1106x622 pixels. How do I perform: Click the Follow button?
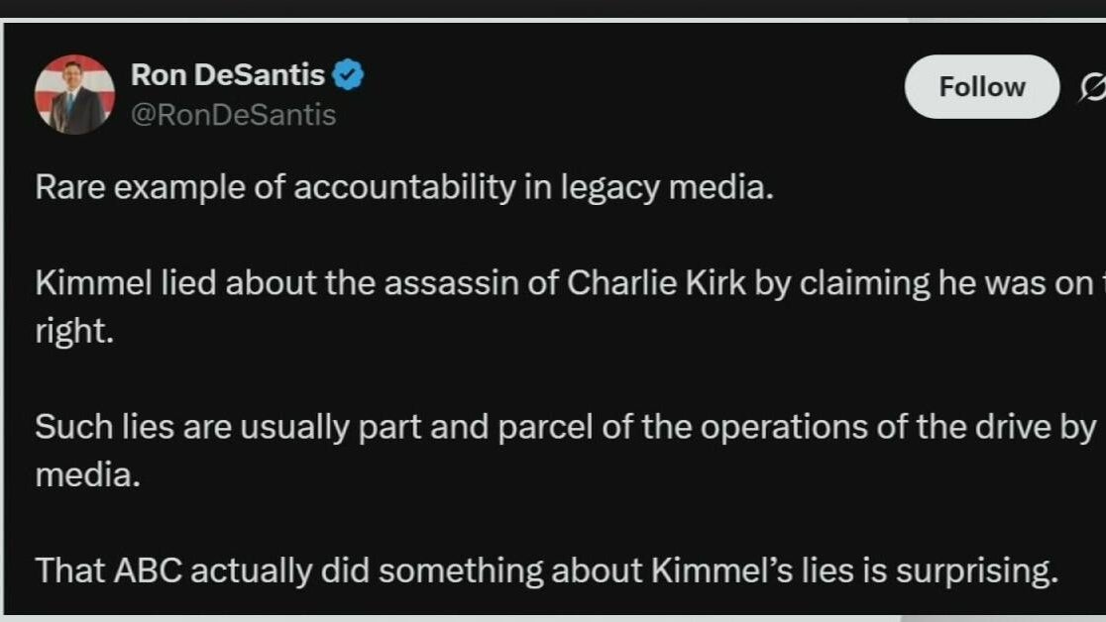(x=981, y=87)
